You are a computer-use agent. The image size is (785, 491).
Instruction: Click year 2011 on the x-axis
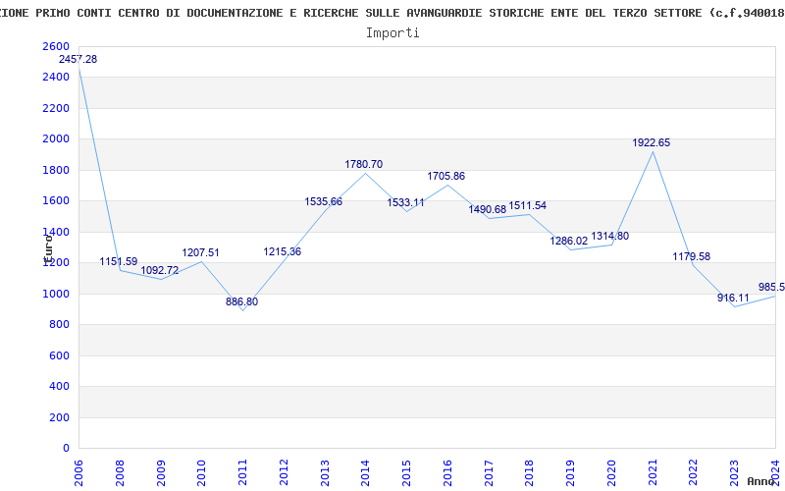(x=243, y=468)
